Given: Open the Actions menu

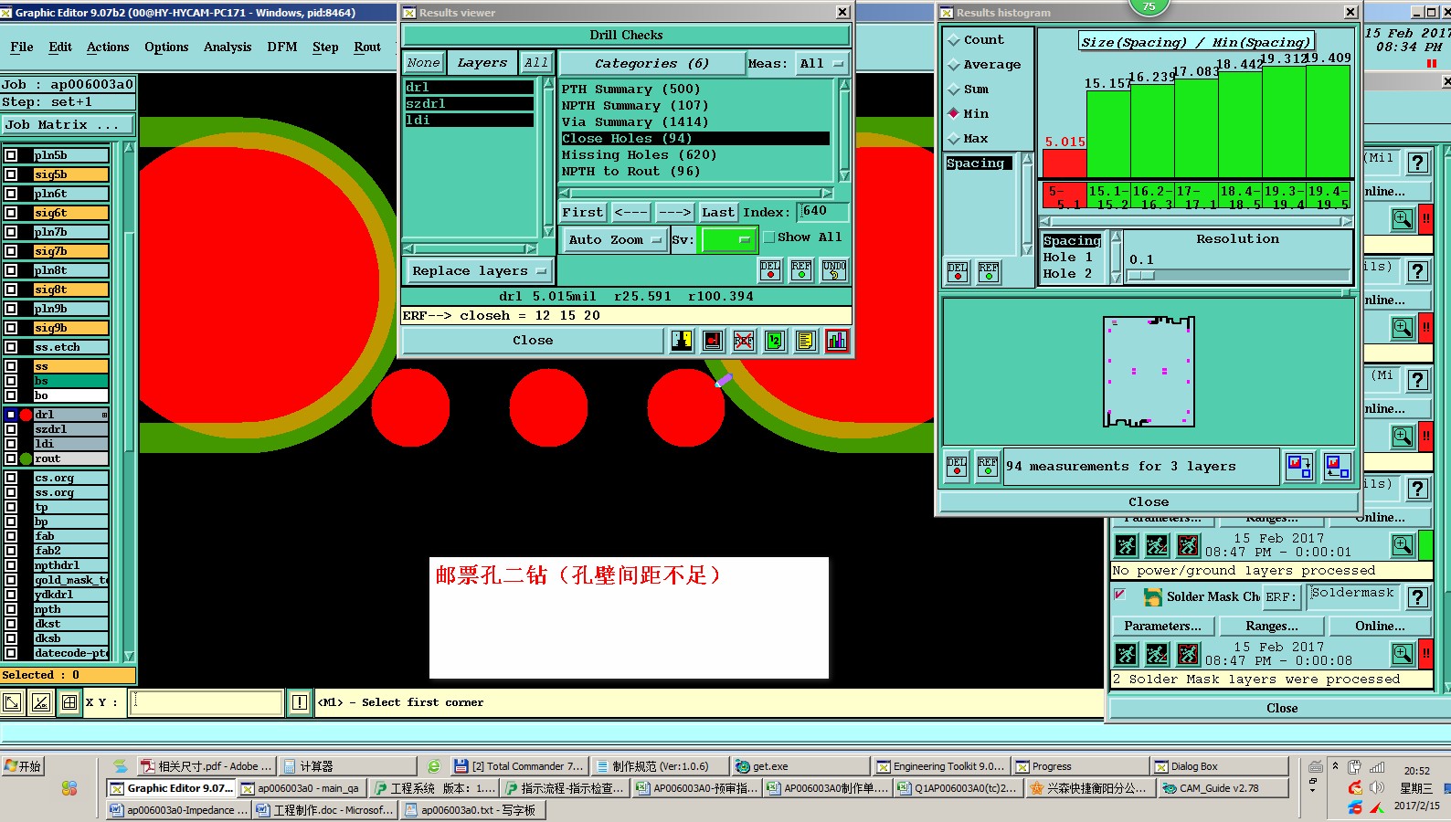Looking at the screenshot, I should [108, 47].
